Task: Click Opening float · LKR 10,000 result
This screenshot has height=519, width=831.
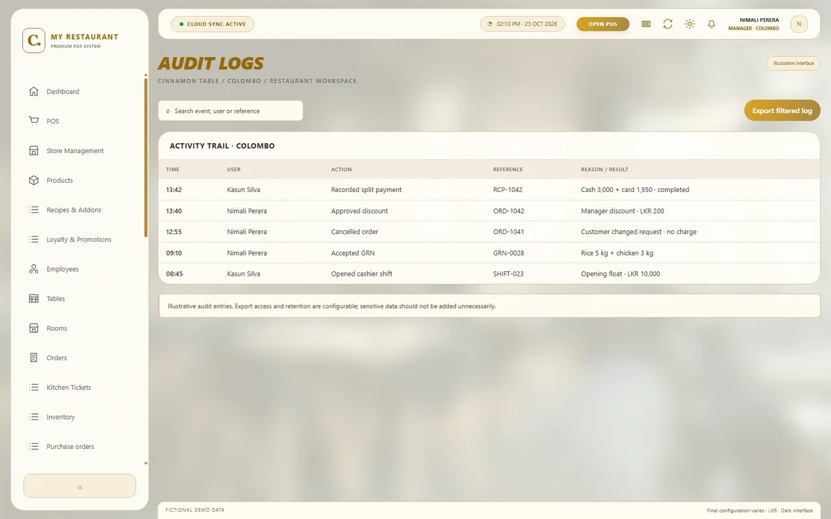Action: click(x=621, y=274)
